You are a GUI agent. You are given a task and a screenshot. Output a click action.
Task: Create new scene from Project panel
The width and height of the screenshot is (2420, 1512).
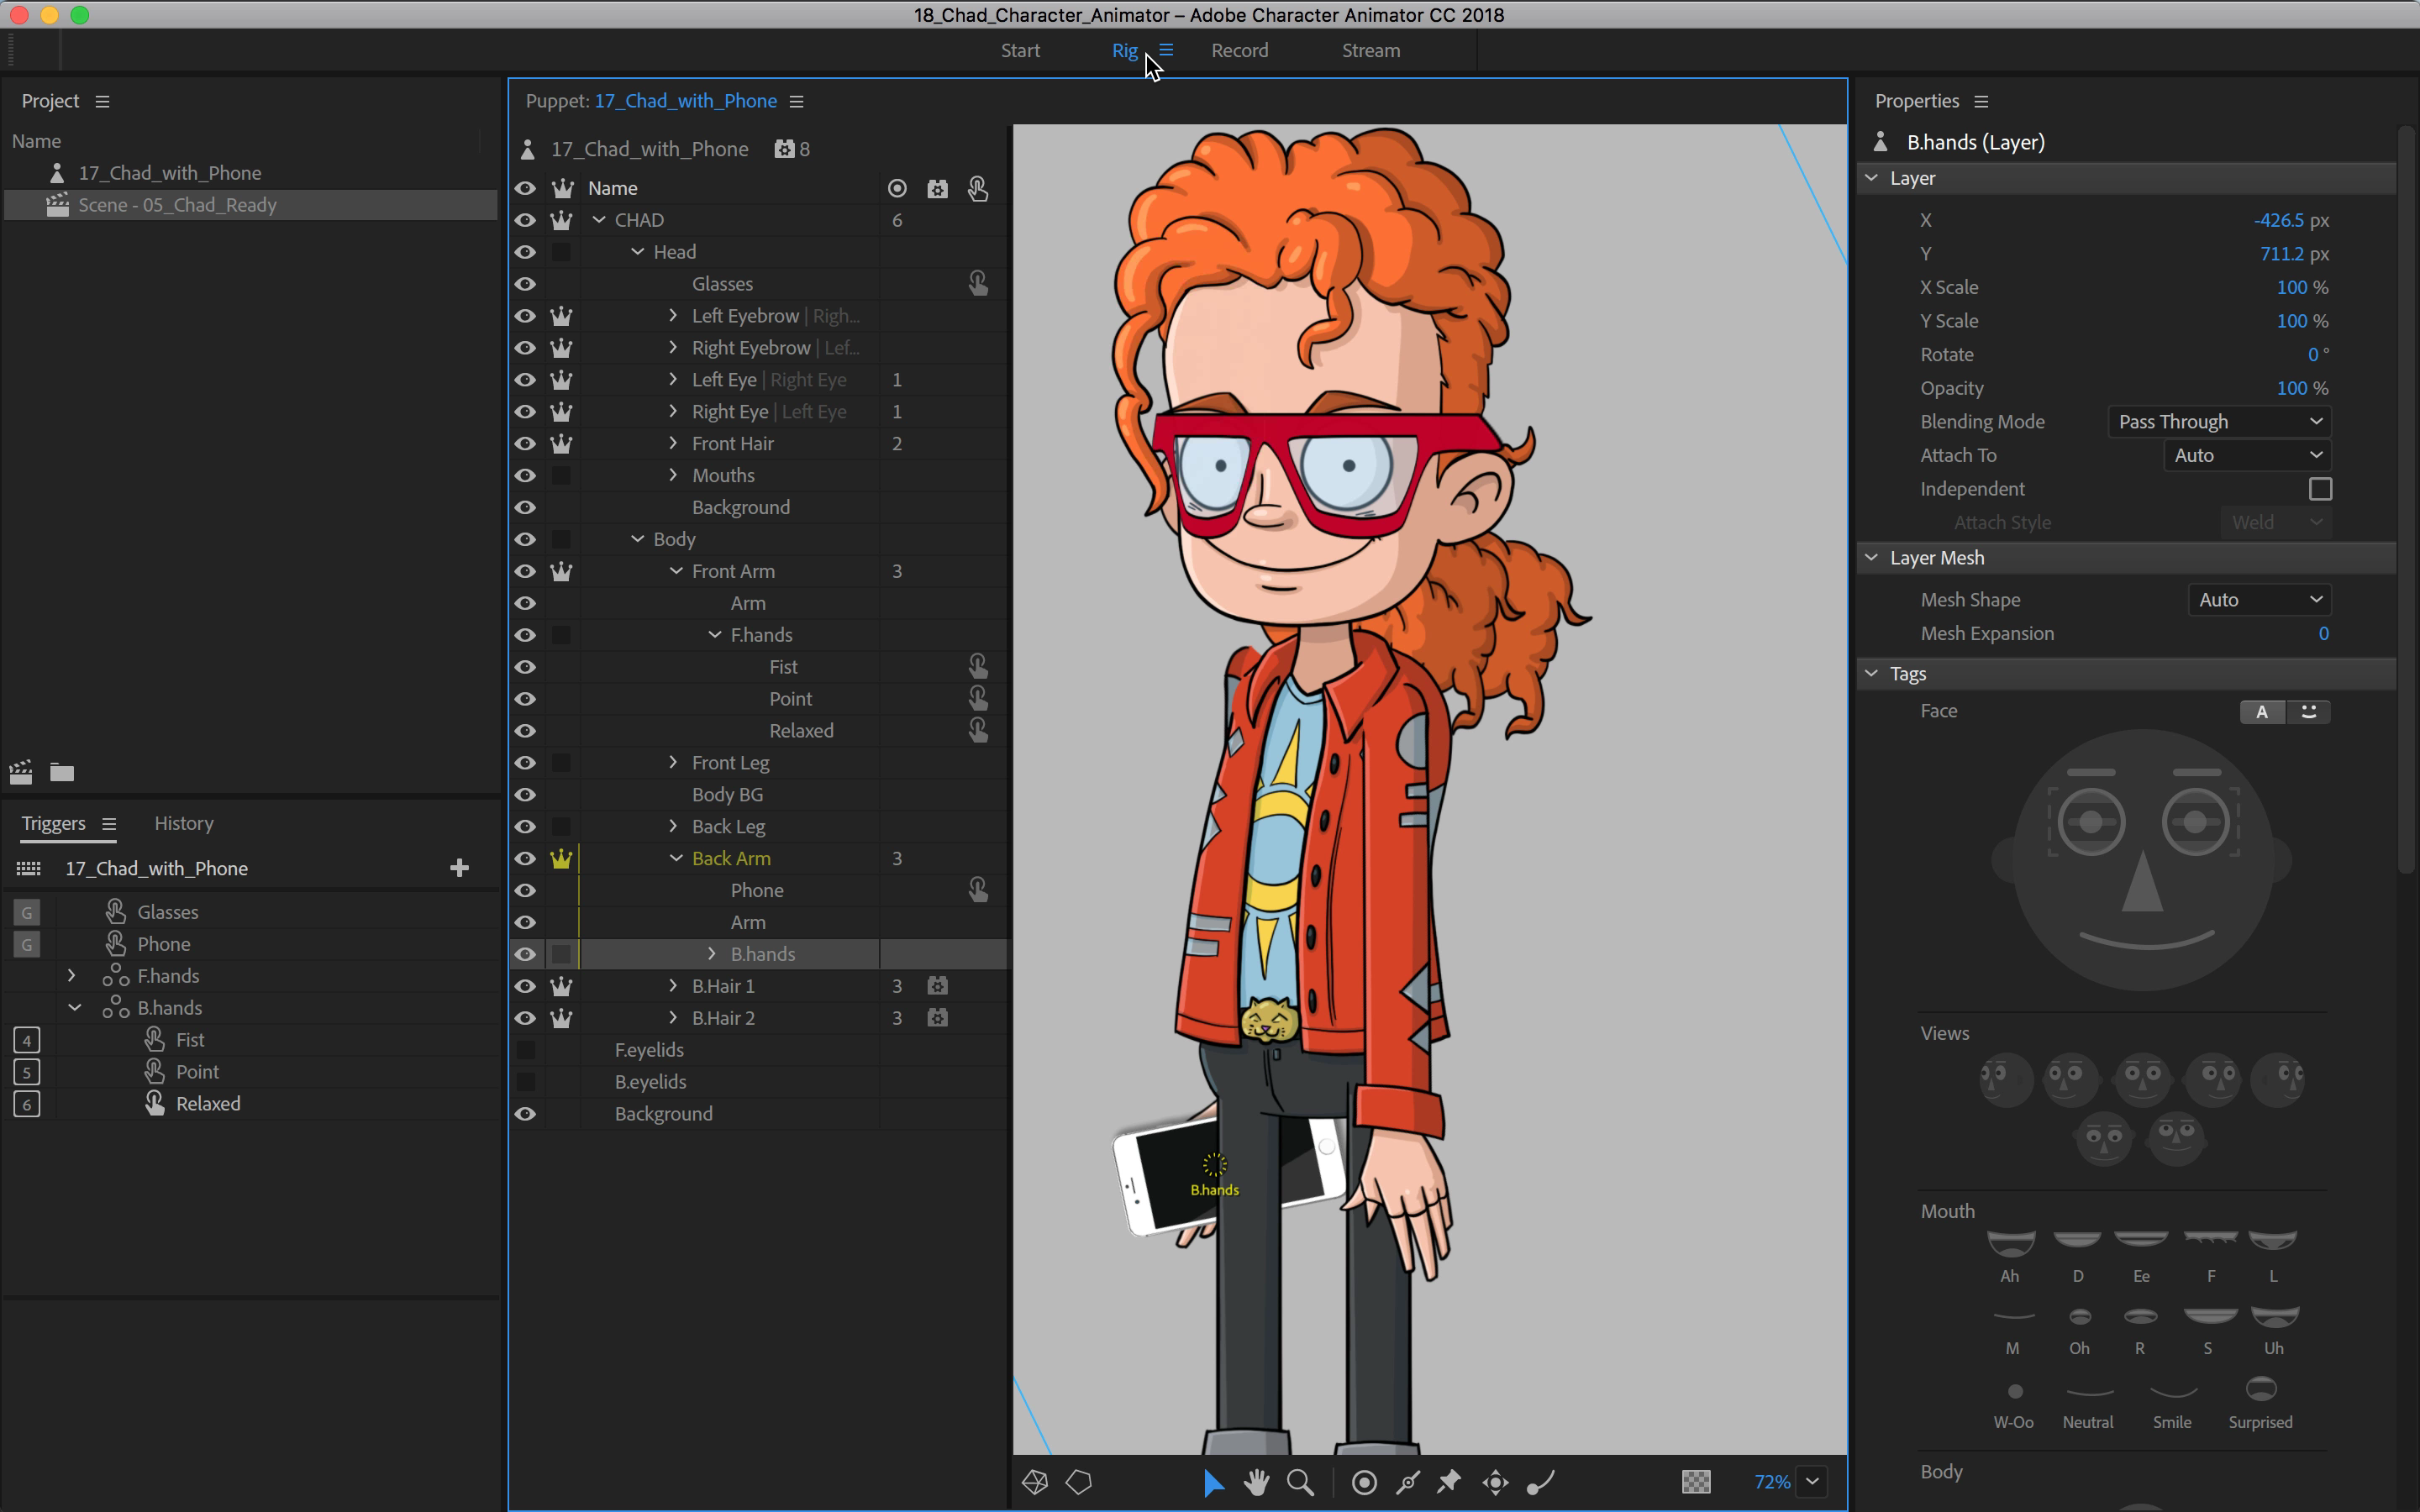(21, 772)
